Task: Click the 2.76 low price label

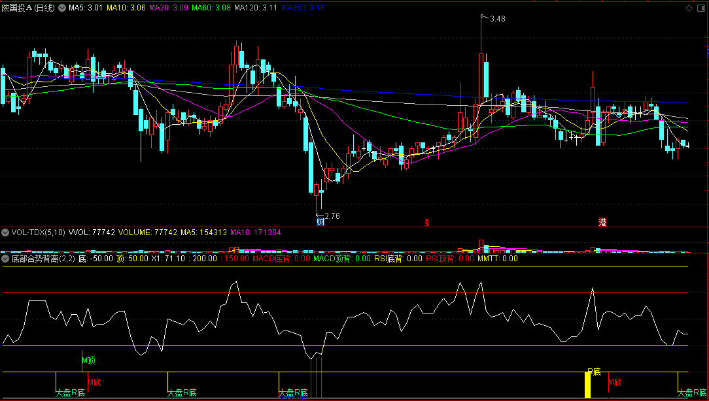Action: tap(332, 216)
